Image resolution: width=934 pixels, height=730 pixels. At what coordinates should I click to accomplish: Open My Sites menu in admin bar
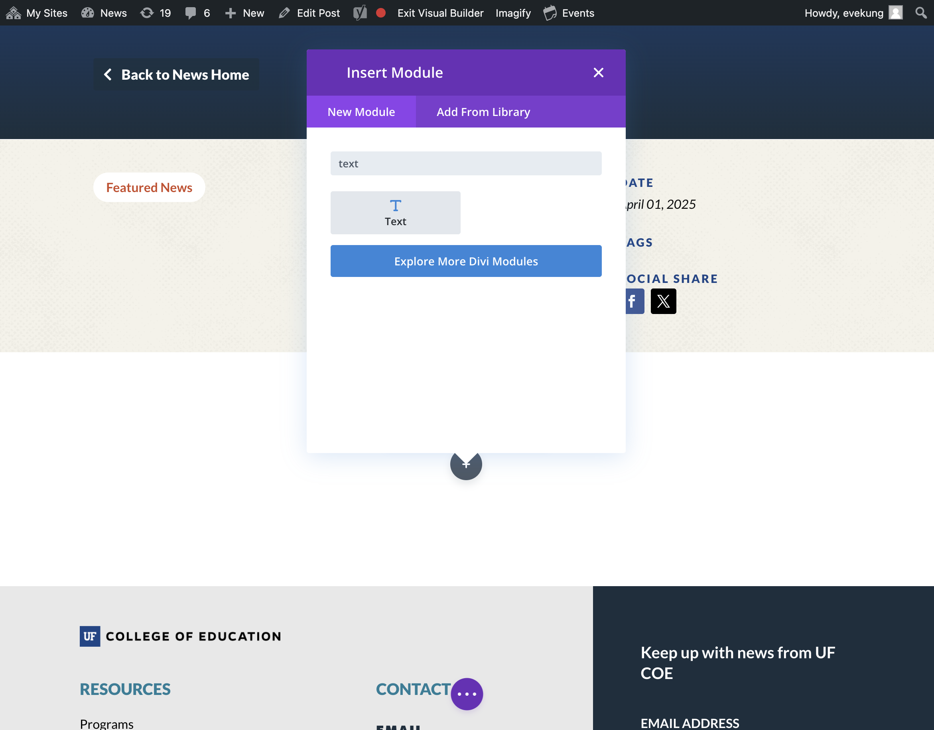[x=37, y=13]
